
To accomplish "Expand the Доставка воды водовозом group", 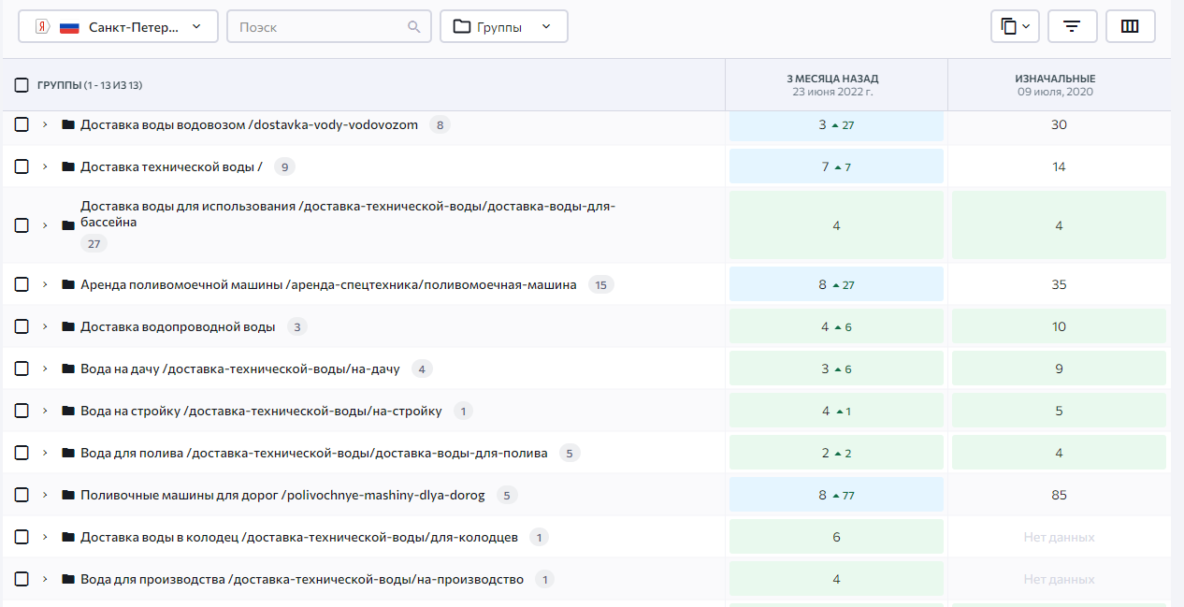I will [x=45, y=124].
